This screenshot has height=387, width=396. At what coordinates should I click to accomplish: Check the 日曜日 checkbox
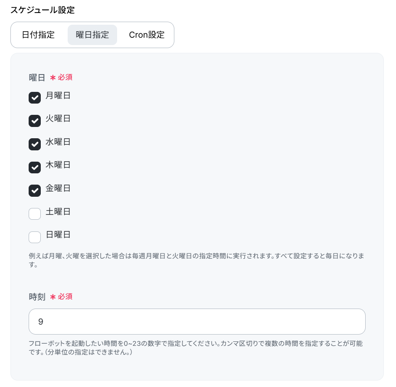pyautogui.click(x=35, y=237)
